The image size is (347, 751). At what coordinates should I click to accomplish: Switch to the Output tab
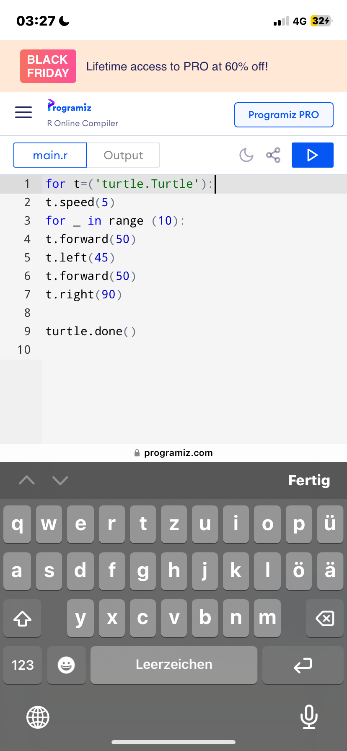coord(124,155)
